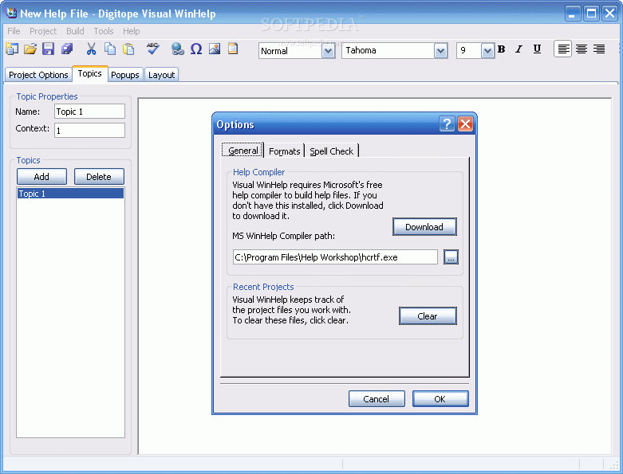Switch to the Formats tab in Options
The width and height of the screenshot is (623, 474).
coord(285,151)
